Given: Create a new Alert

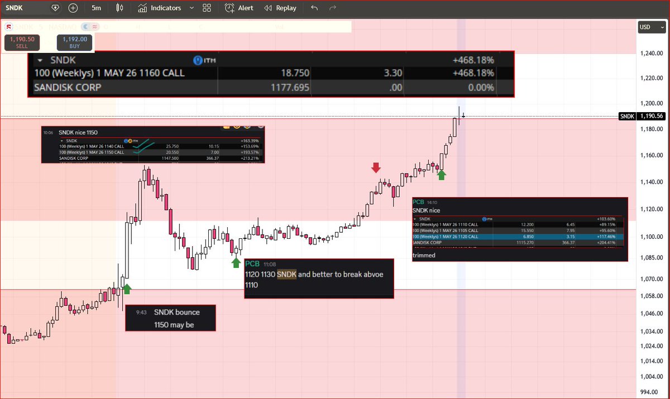Looking at the screenshot, I should (239, 8).
